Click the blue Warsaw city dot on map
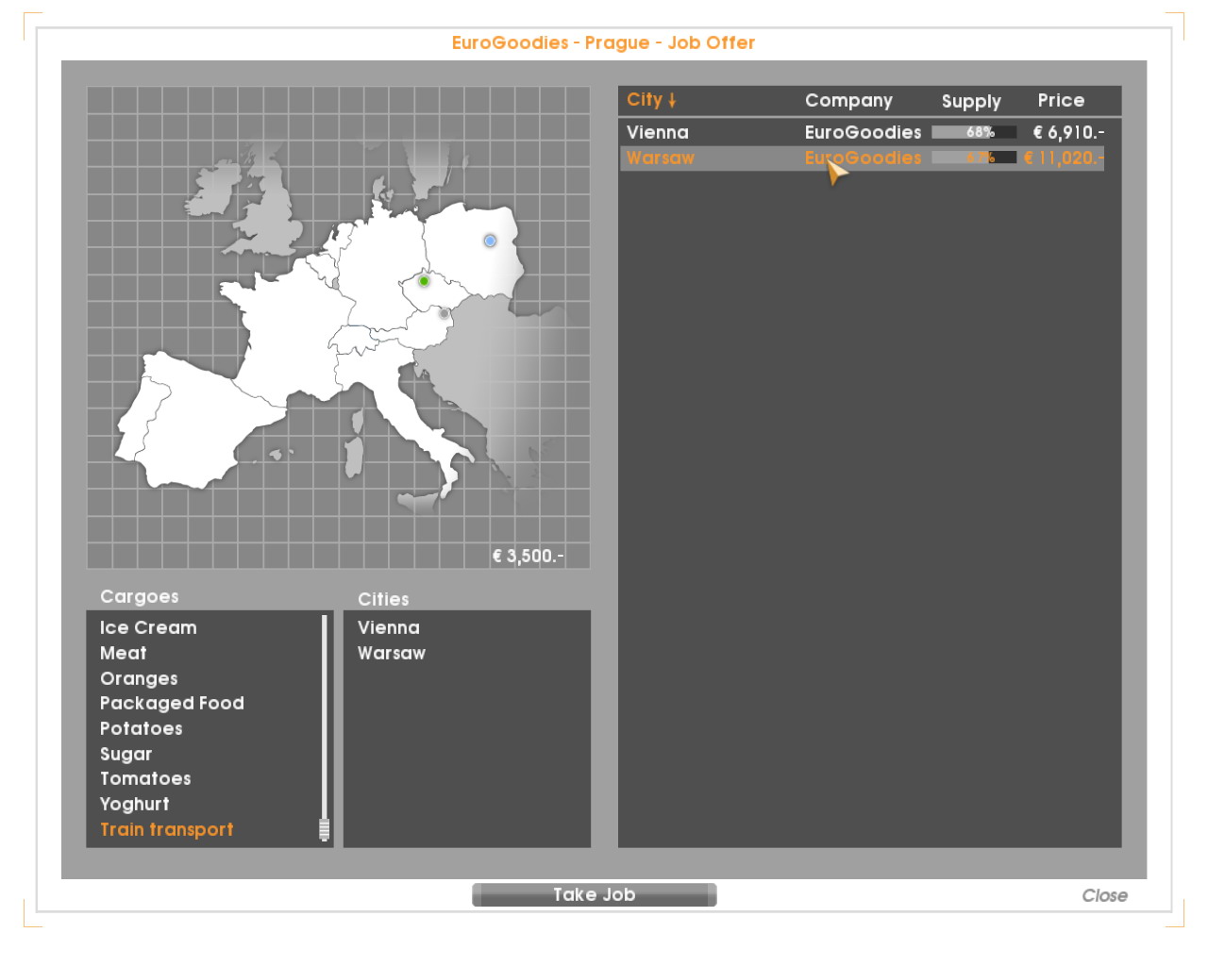 point(490,241)
